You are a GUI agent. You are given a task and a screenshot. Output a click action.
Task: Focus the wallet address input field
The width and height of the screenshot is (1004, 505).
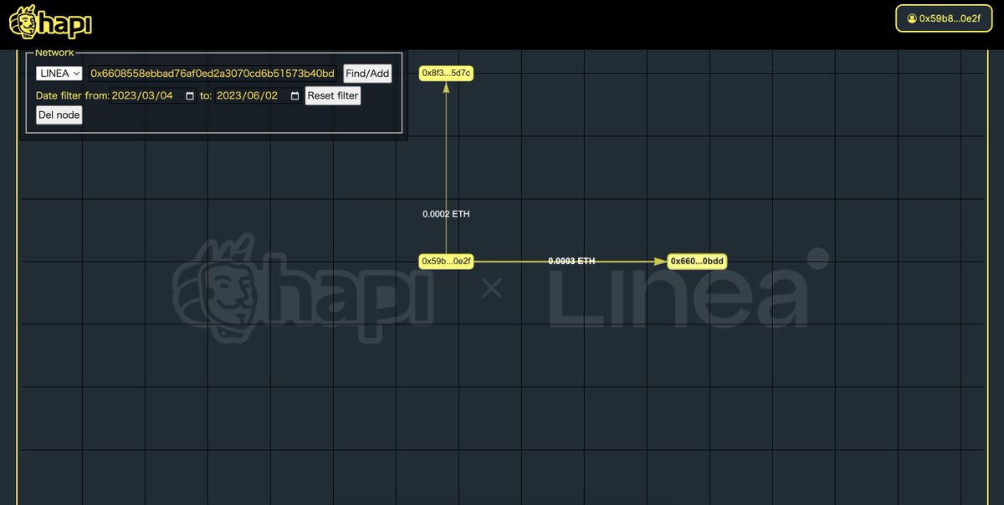tap(213, 74)
